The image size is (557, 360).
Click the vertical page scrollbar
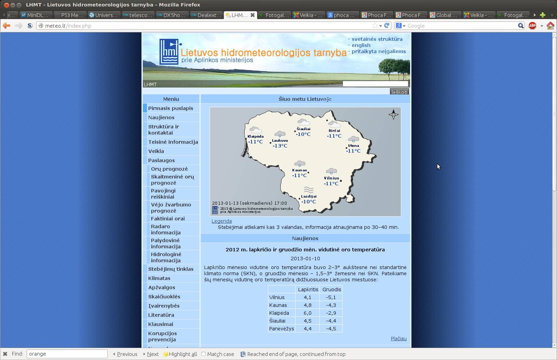[x=554, y=136]
